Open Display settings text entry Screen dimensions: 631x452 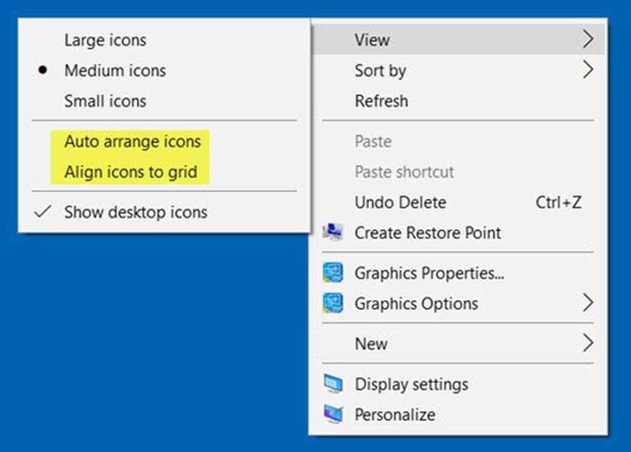coord(411,384)
